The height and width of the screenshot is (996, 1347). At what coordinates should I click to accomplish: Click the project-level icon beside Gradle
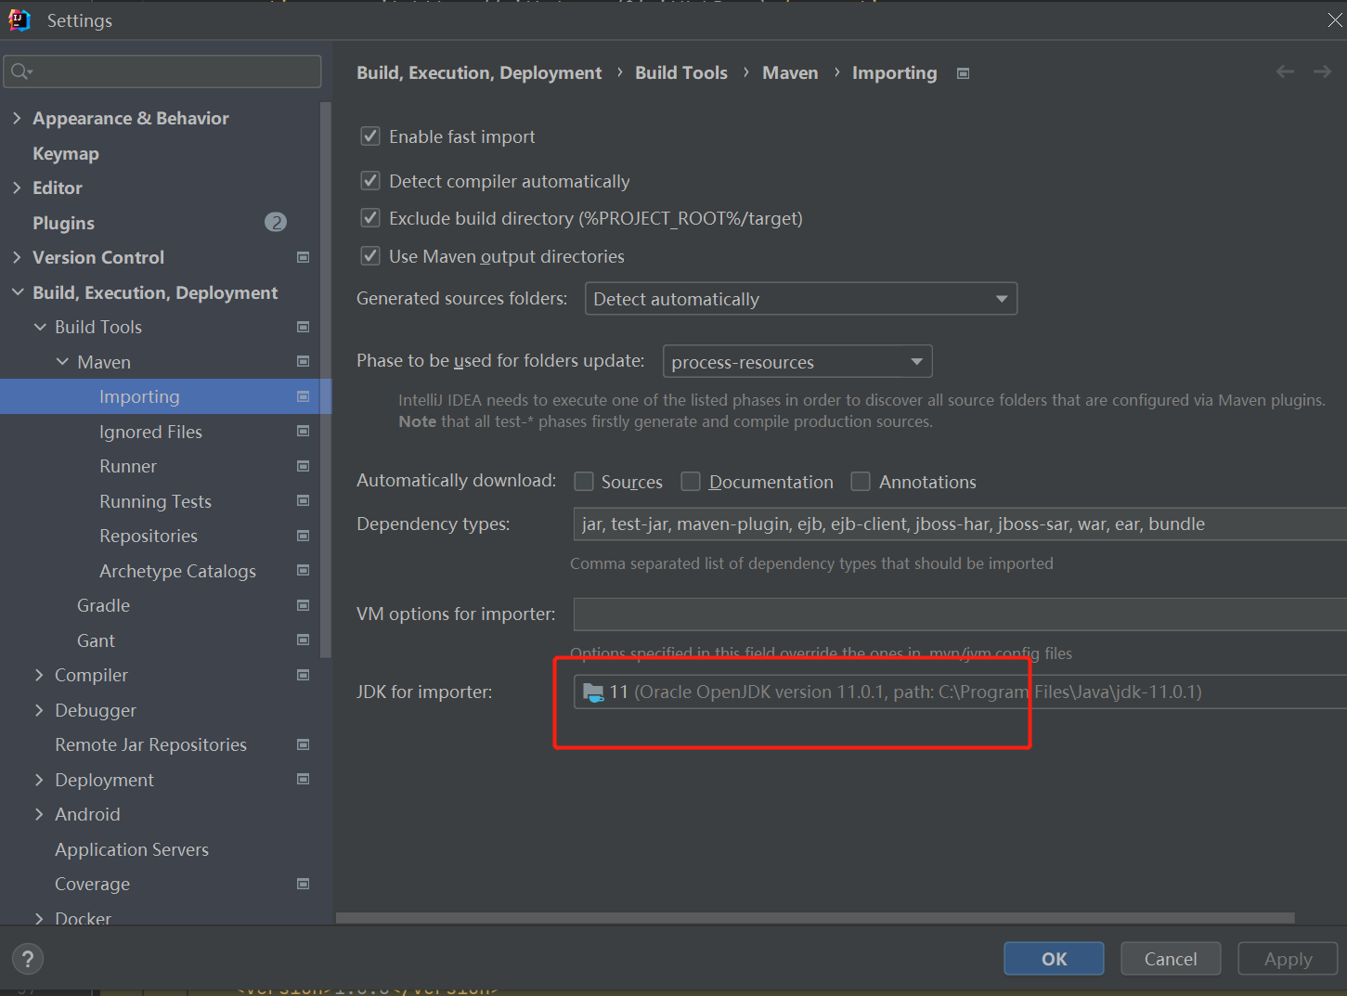[x=303, y=605]
